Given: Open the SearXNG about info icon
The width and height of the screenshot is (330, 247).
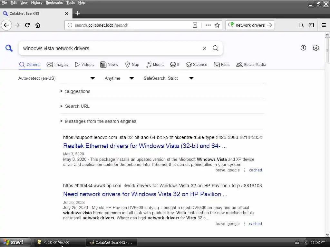Looking at the screenshot, I should [x=303, y=48].
